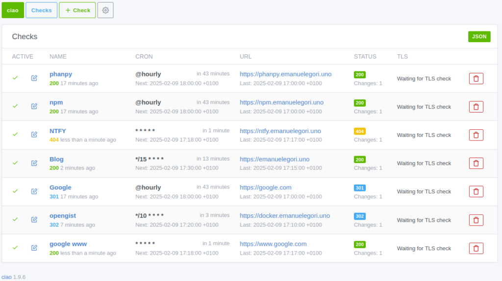Open the Checks tab

point(41,10)
